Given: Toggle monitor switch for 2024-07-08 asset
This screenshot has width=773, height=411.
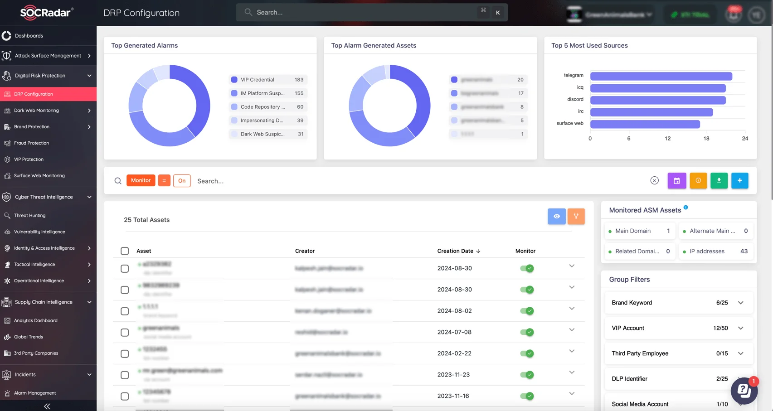Looking at the screenshot, I should (x=526, y=332).
